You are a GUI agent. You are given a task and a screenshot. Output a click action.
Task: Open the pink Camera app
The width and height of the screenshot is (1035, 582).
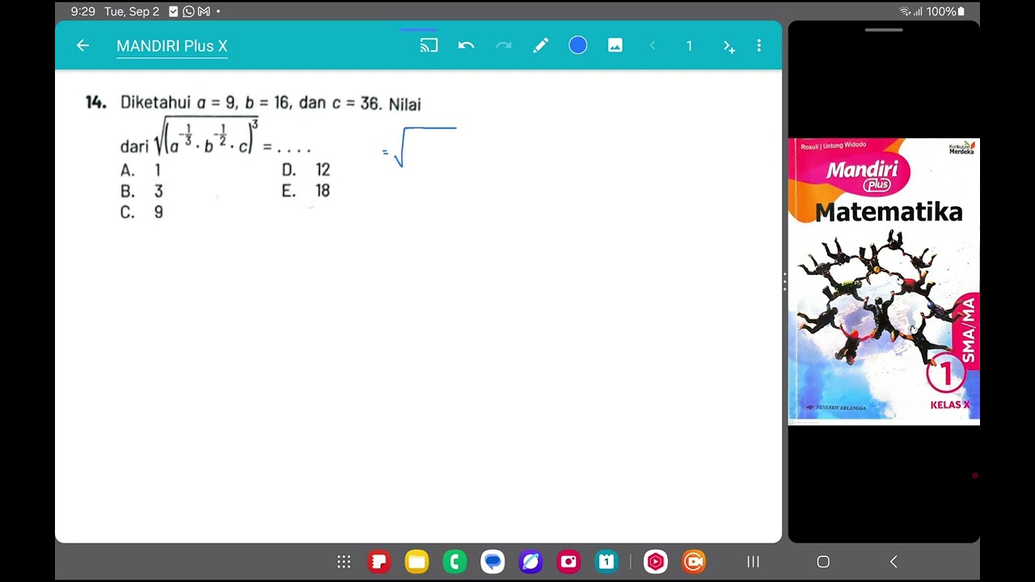pos(568,562)
